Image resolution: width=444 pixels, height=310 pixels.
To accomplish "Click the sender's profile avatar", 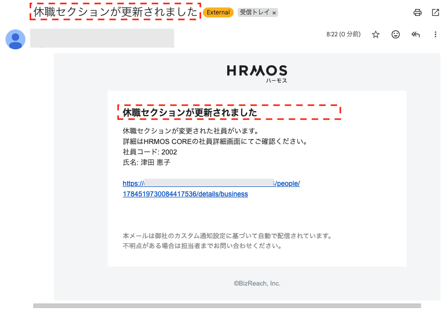I will [15, 39].
